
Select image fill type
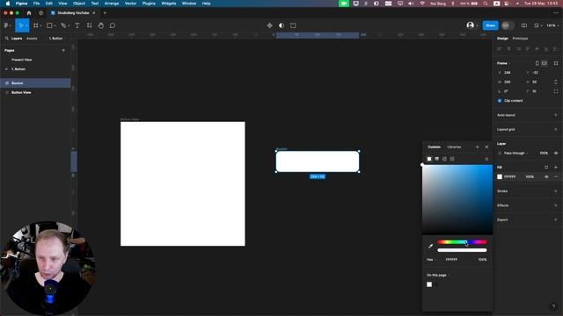[444, 159]
